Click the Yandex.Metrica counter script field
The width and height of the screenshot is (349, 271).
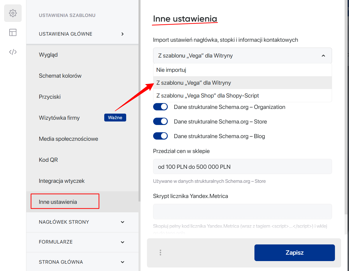[x=242, y=211]
